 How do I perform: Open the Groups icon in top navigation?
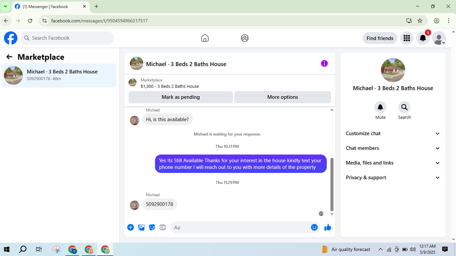tap(245, 38)
